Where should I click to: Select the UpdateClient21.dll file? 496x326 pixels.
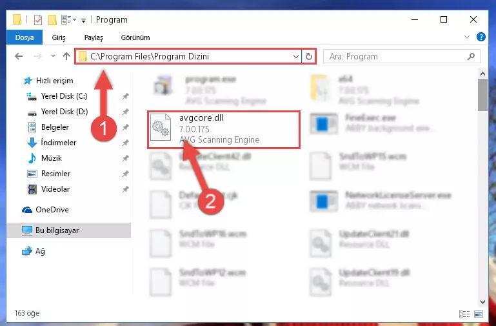tap(360, 243)
